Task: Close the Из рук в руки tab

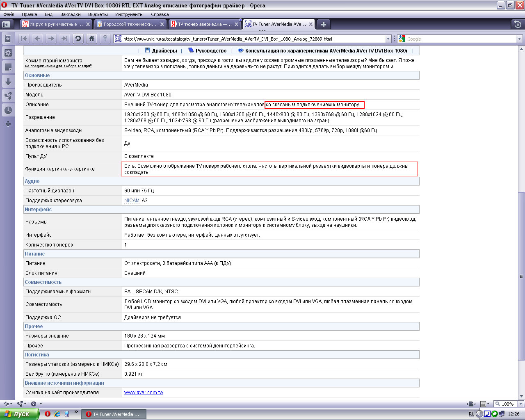Action: (x=88, y=25)
